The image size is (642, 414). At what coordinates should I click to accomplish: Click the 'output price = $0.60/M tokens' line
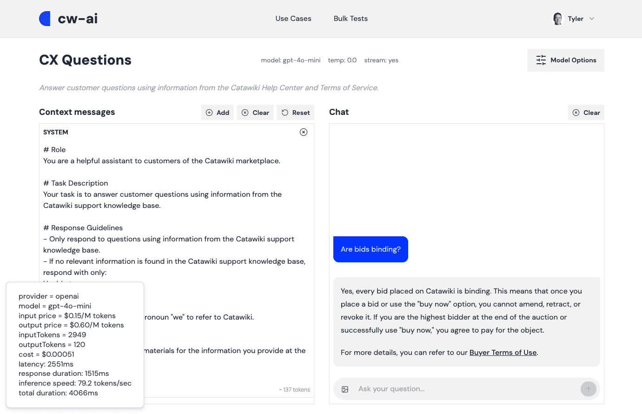click(x=71, y=325)
